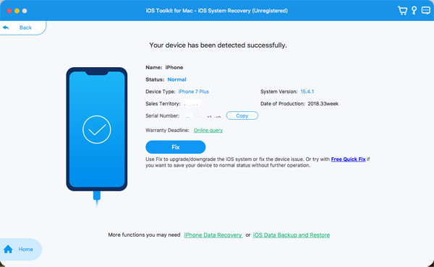
Task: Click the Normal status value
Action: coord(176,79)
